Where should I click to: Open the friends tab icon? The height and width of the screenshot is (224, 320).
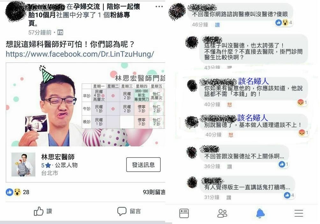pos(222,213)
